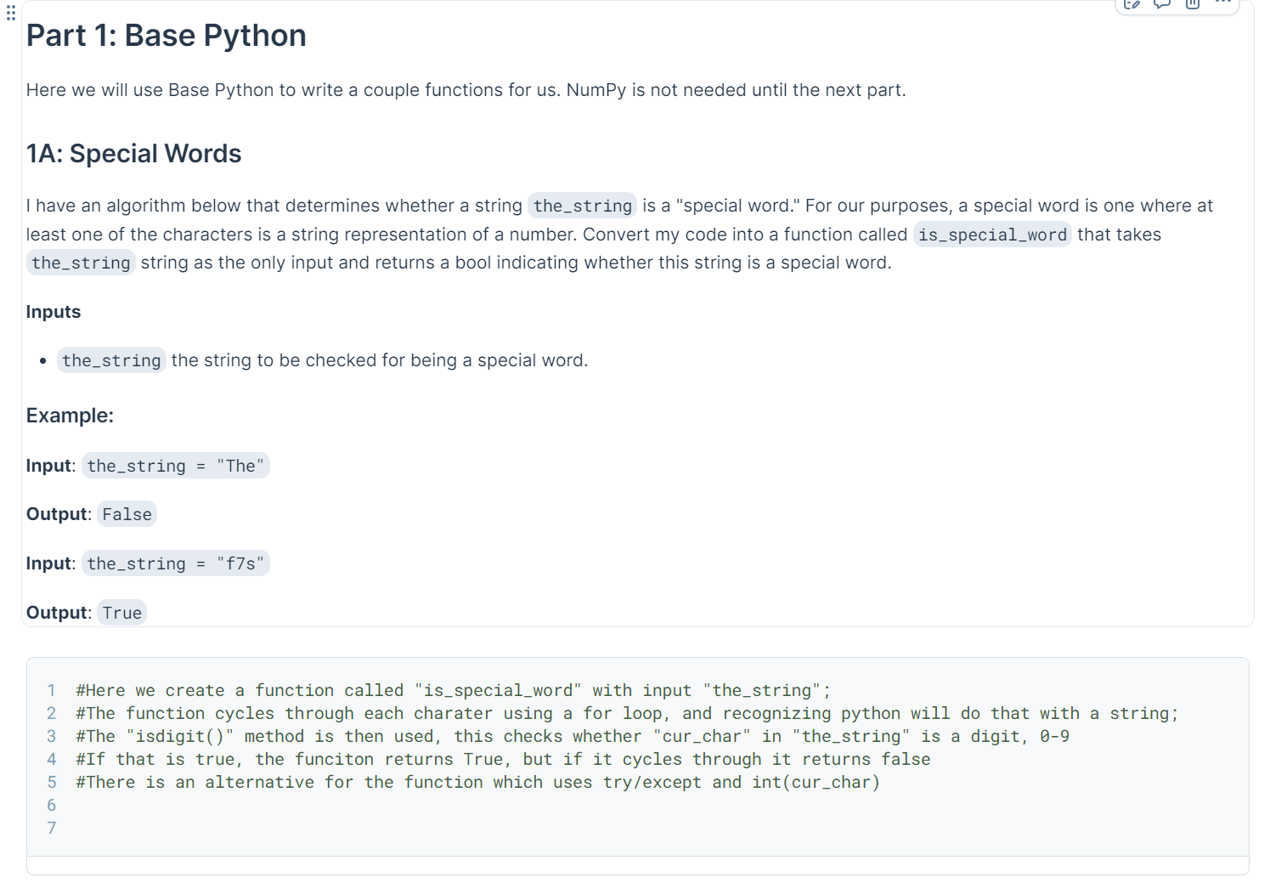Click the trash can icon in the toolbar
The height and width of the screenshot is (883, 1287).
pos(1192,5)
